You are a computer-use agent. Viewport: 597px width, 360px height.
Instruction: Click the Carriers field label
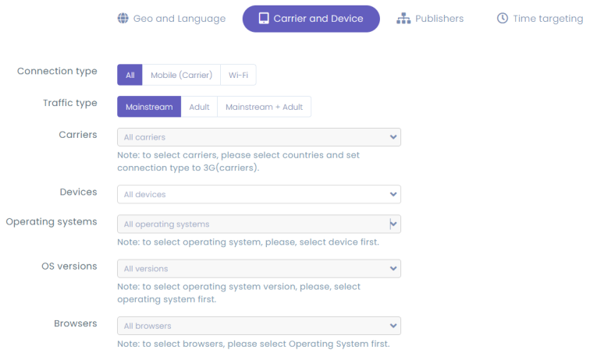(x=78, y=135)
